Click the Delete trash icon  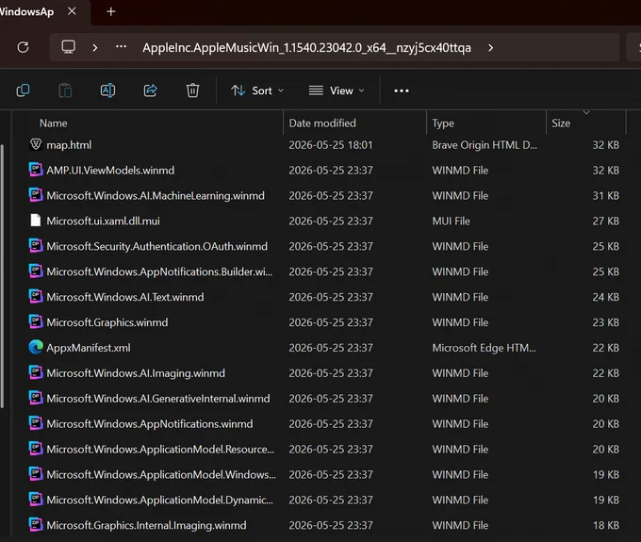coord(192,90)
